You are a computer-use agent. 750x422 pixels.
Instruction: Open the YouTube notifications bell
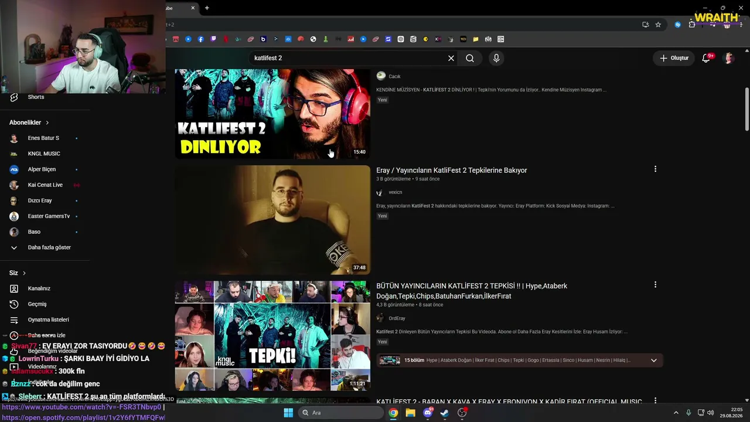[x=706, y=58]
